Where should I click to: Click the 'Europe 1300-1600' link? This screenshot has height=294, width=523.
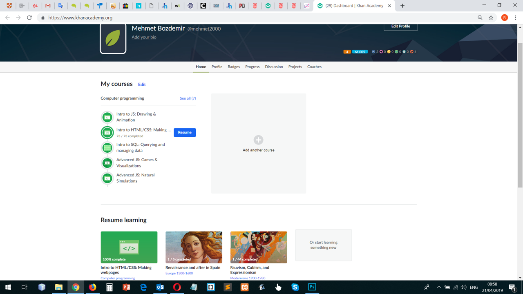(179, 273)
